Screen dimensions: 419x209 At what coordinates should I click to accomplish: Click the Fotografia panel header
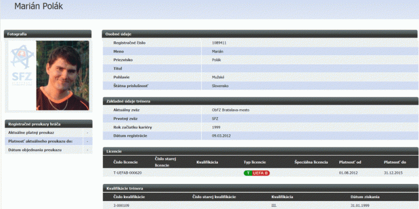pyautogui.click(x=48, y=34)
